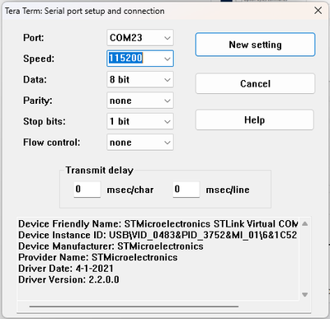Click the highlighted 115200 speed value

coord(125,58)
